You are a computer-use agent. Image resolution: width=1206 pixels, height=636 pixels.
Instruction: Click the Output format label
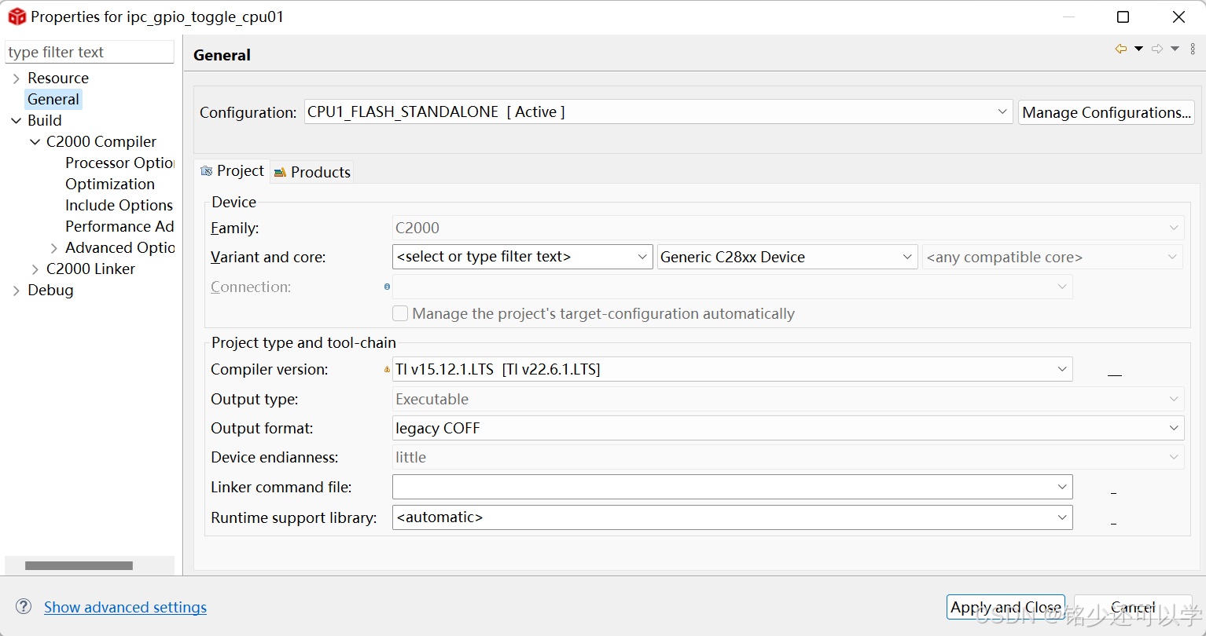[x=262, y=428]
